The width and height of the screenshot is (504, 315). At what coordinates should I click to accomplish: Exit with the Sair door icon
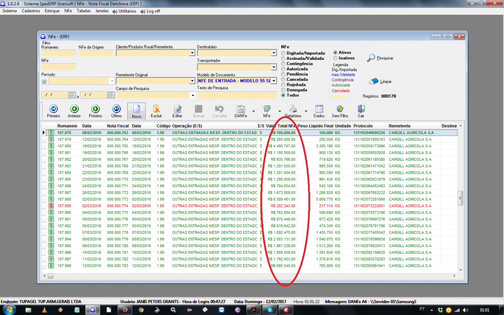[361, 108]
